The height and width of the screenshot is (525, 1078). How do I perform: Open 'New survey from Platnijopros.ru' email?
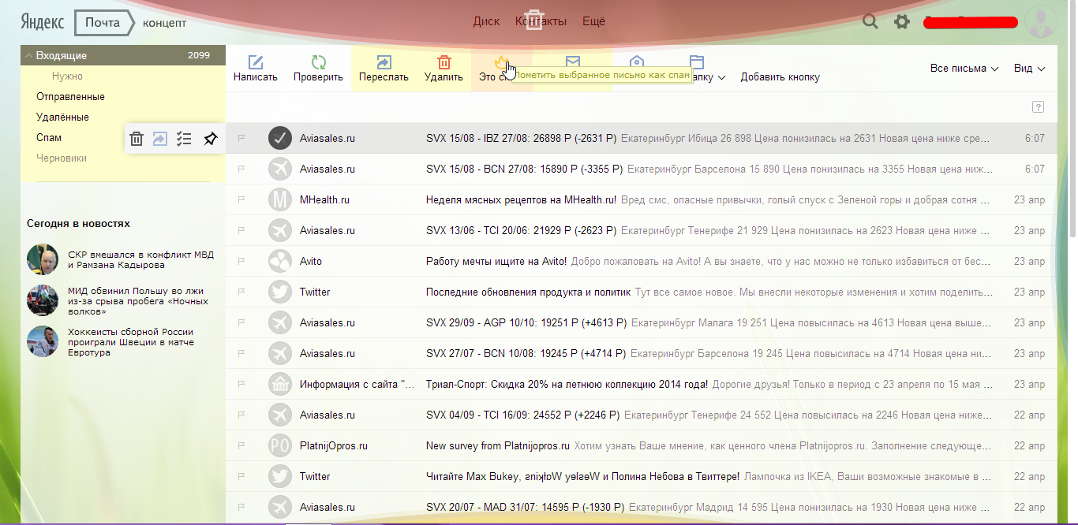click(x=498, y=445)
